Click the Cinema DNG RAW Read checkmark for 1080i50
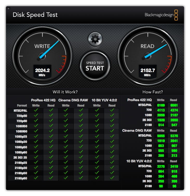Image resolution: width=190 pixels, height=196 pixels. (81, 126)
